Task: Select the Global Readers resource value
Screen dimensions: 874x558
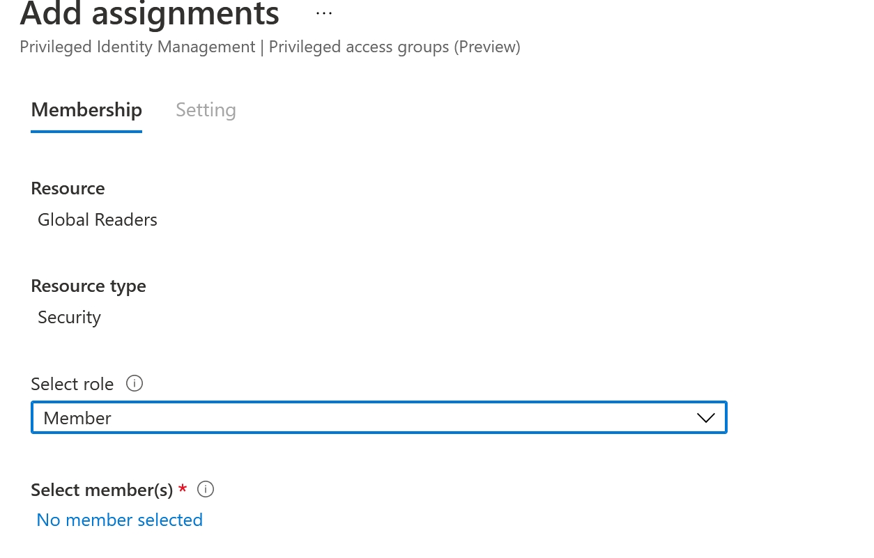Action: 98,219
